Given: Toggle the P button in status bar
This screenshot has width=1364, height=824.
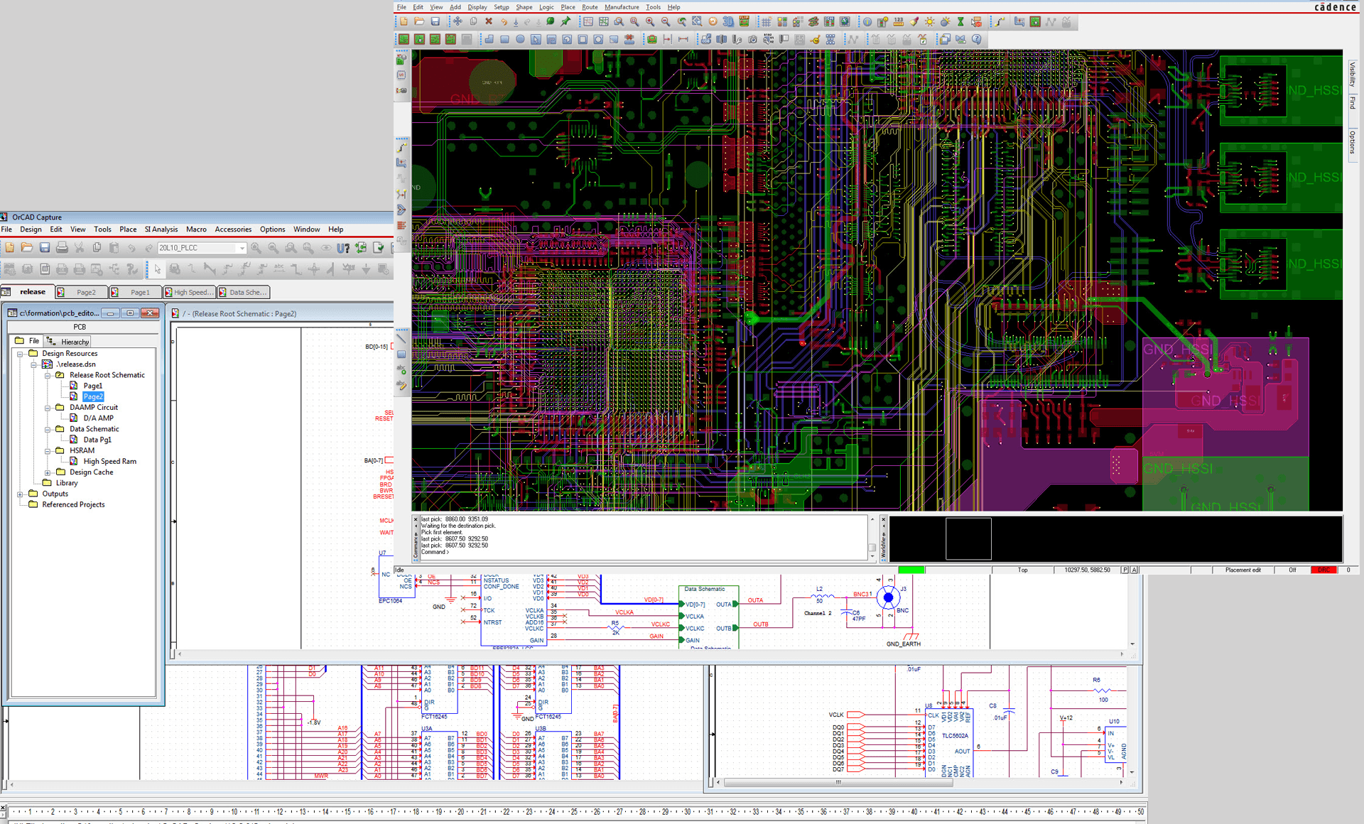Looking at the screenshot, I should click(x=1125, y=570).
